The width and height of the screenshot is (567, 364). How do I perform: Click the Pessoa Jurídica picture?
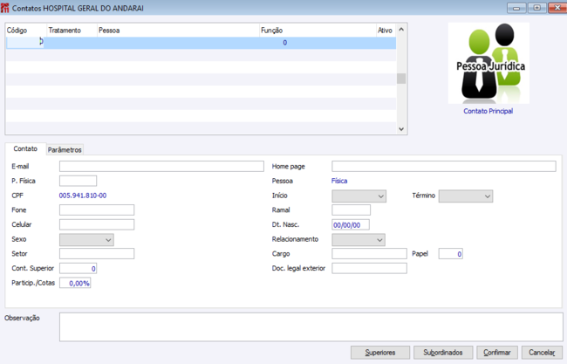click(488, 64)
